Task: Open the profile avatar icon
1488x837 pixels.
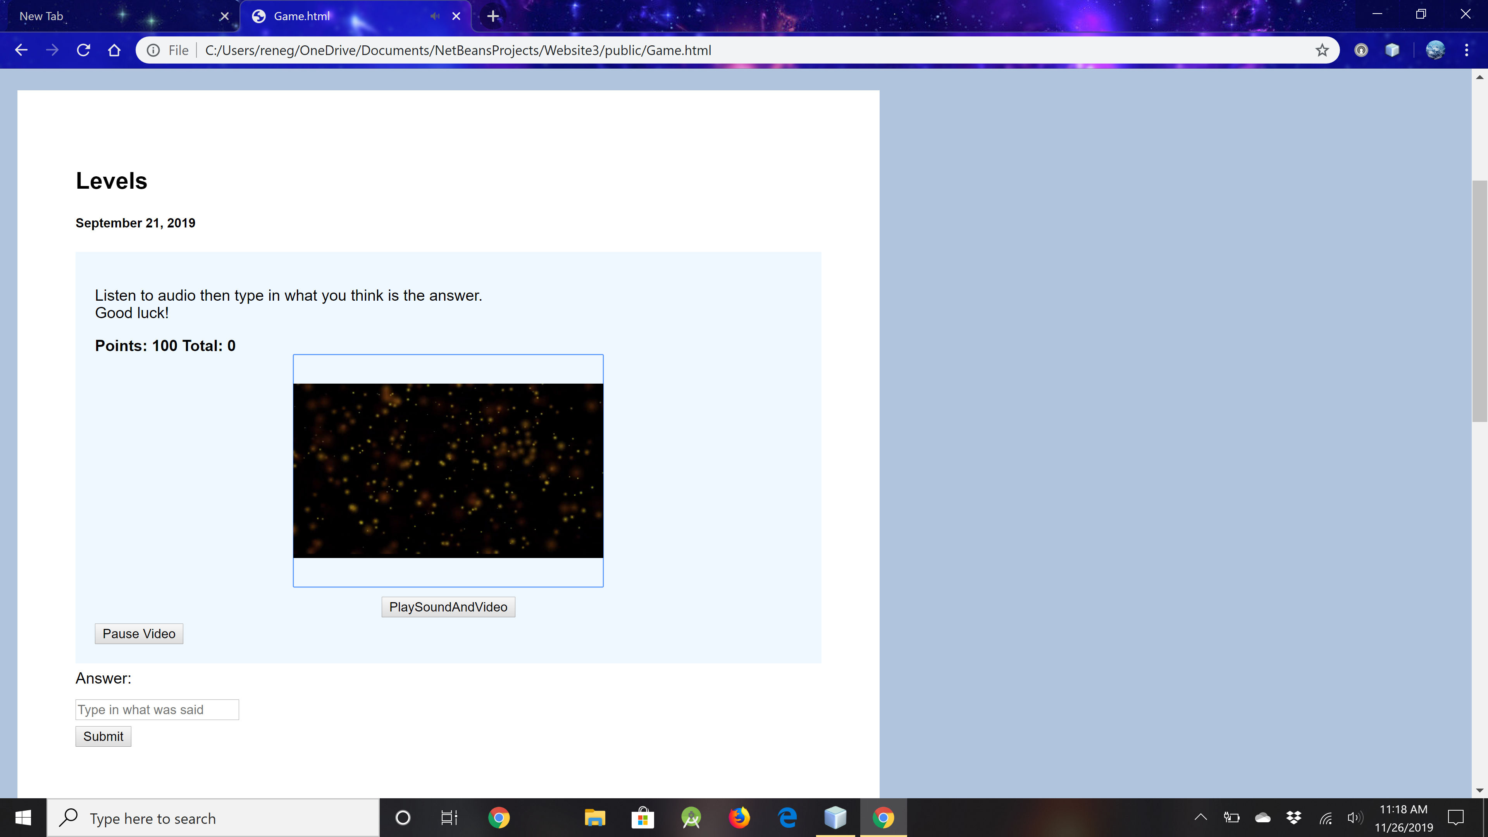Action: pos(1435,50)
